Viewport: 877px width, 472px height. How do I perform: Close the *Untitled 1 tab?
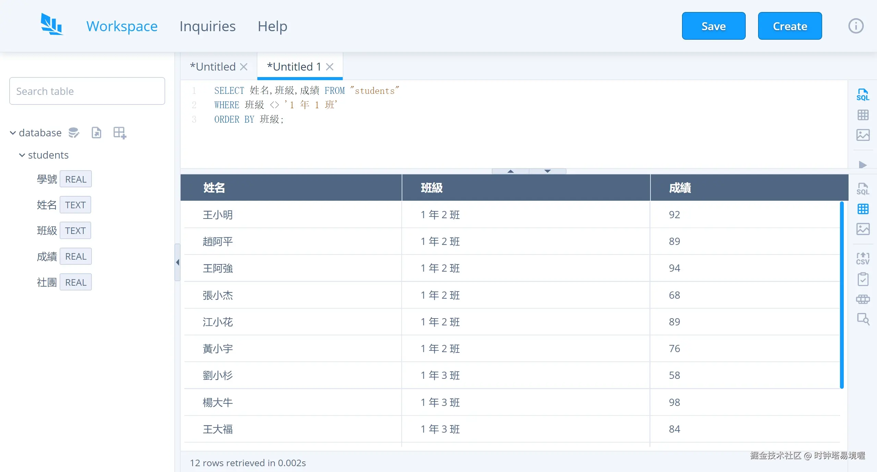coord(330,66)
